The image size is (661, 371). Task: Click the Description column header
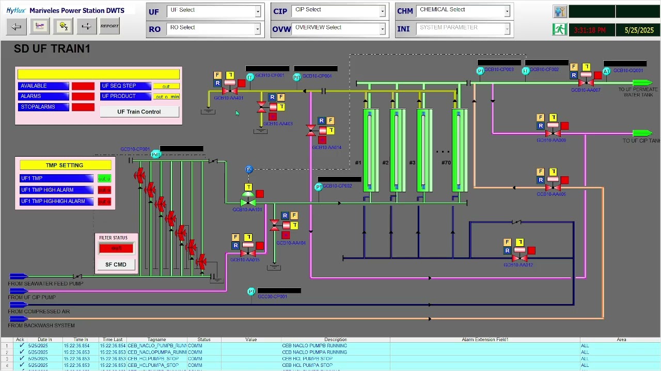pos(336,340)
